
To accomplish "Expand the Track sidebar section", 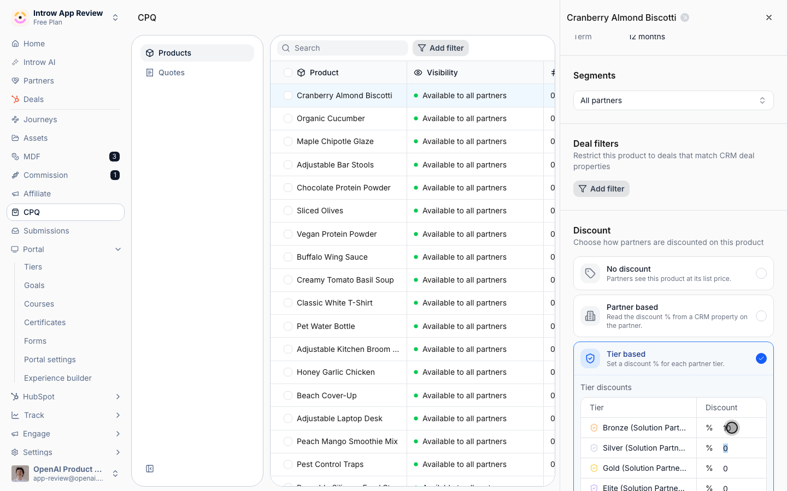I will pos(118,415).
